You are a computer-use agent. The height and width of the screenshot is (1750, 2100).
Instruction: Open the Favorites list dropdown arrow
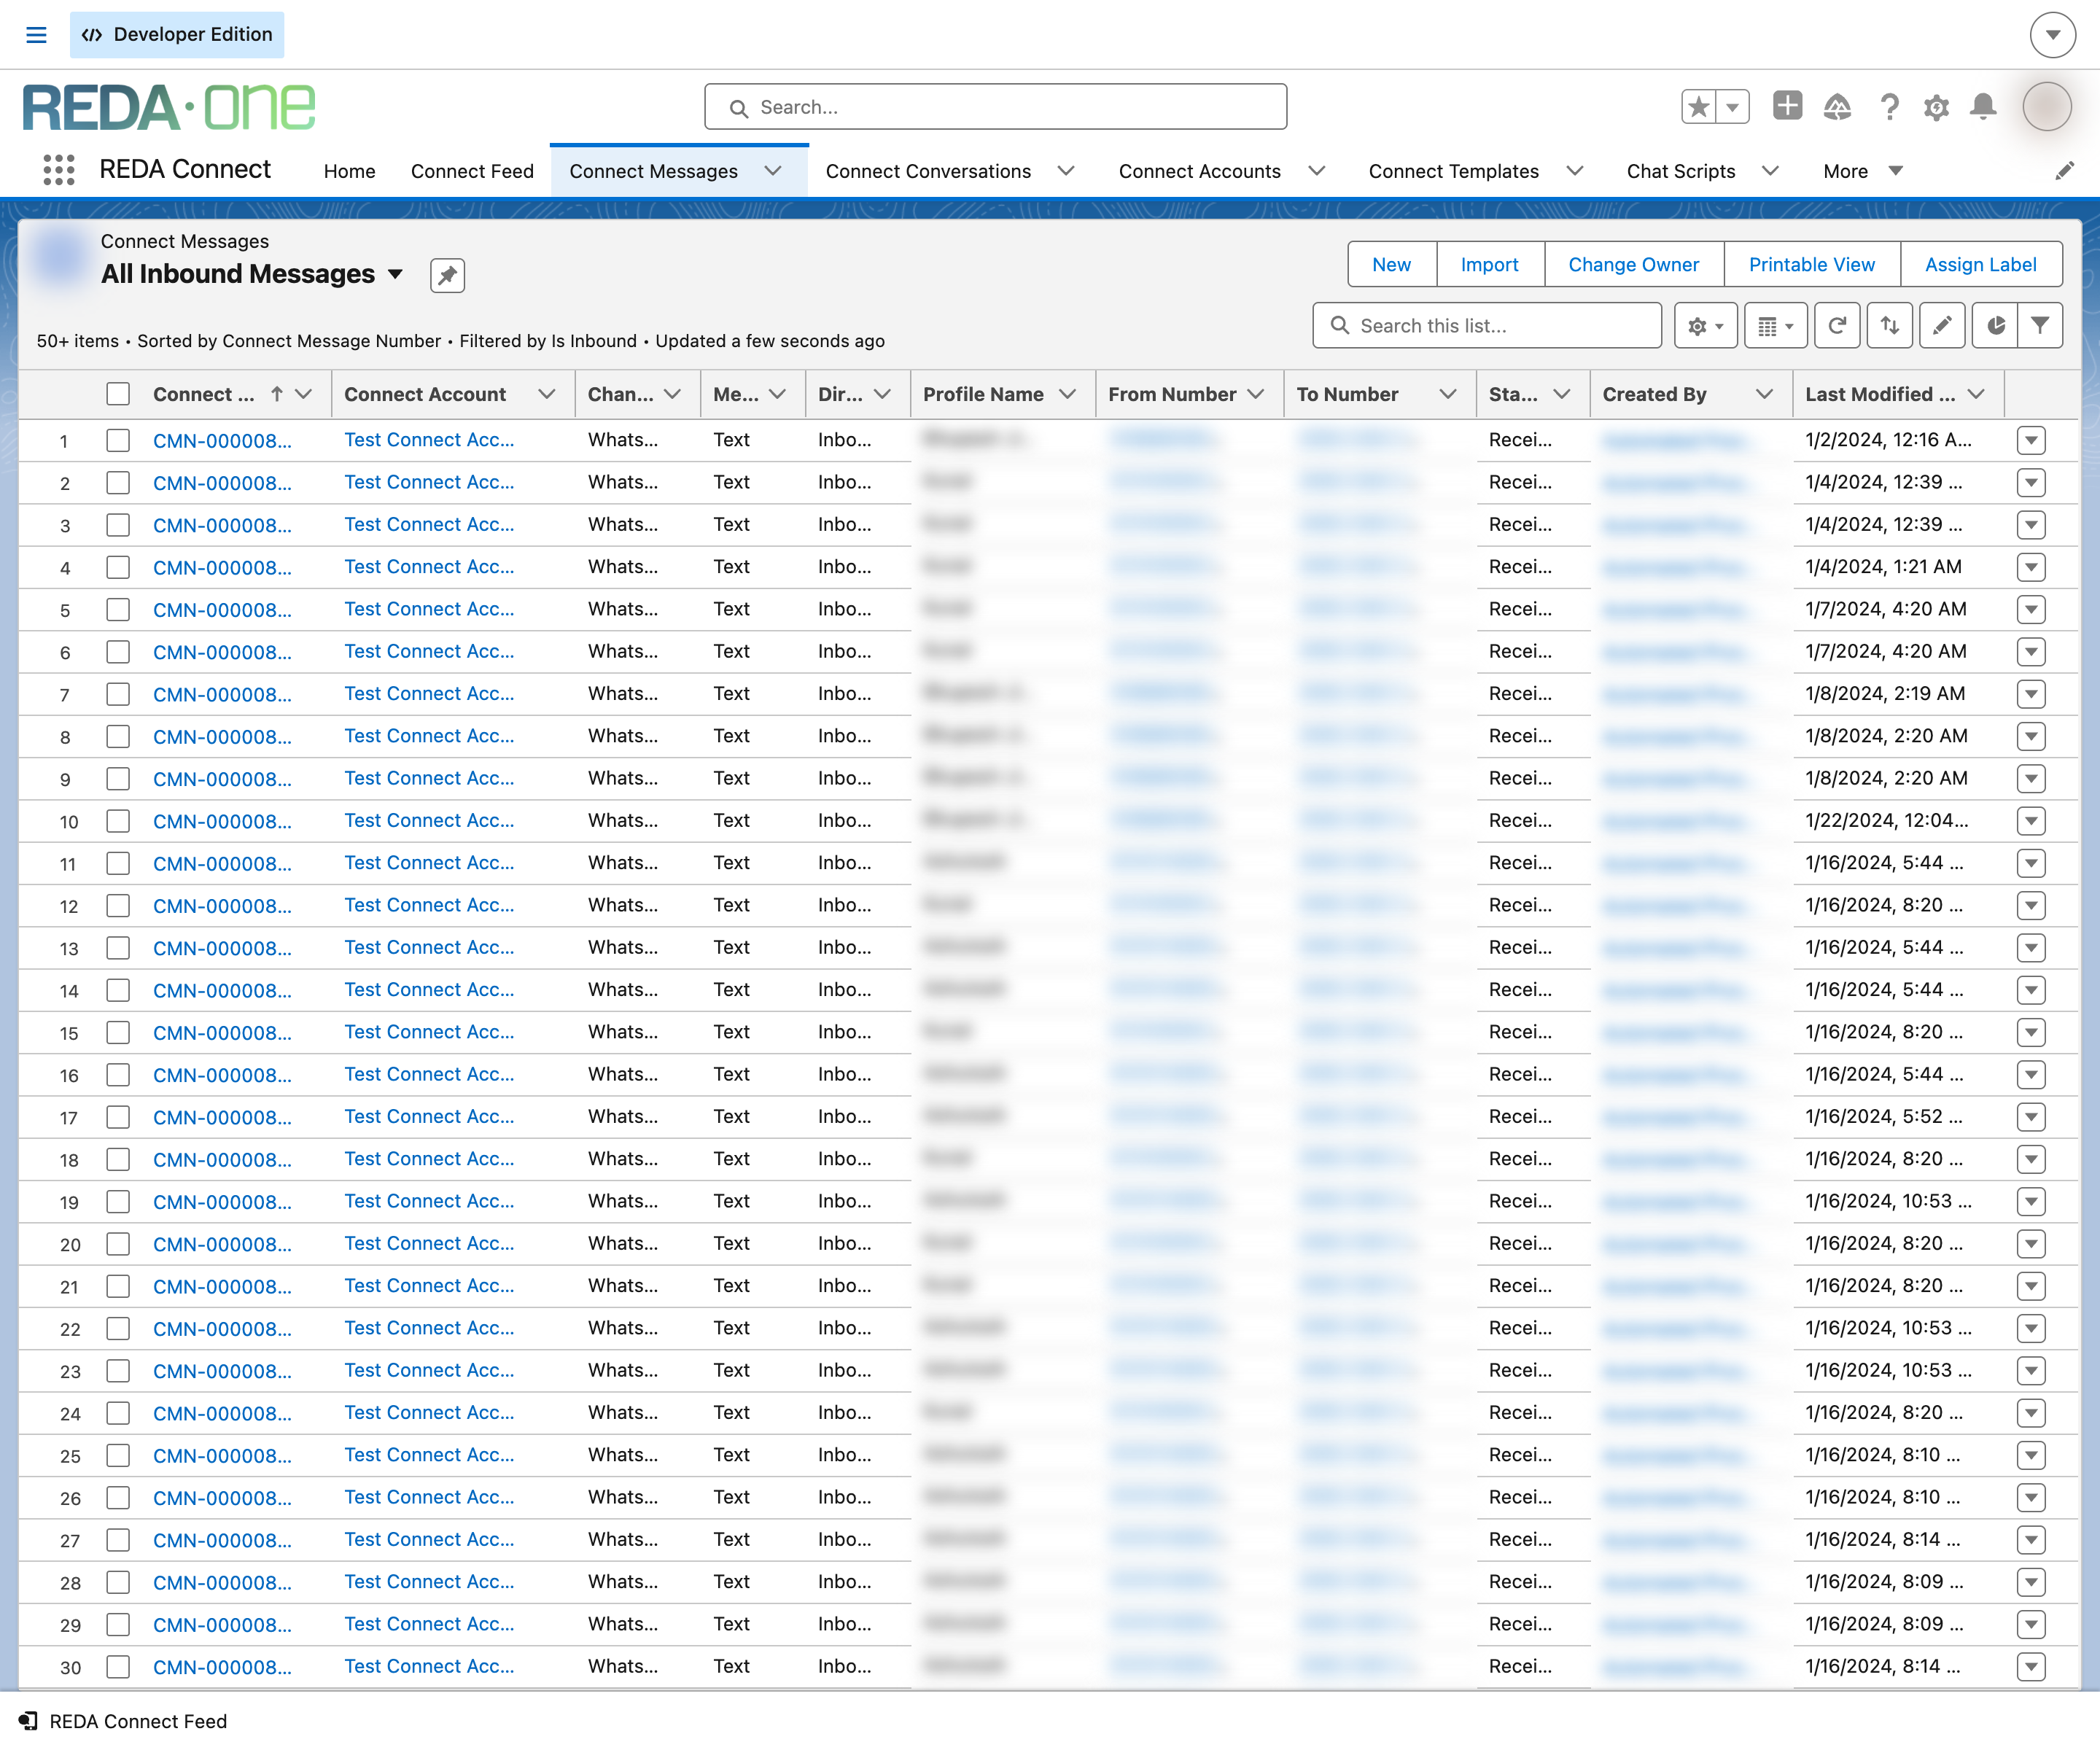coord(1732,106)
